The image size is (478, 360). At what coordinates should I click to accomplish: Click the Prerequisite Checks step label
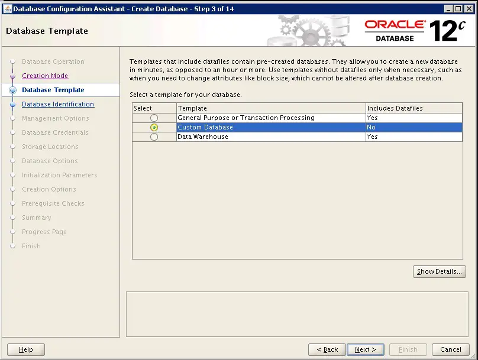coord(53,203)
